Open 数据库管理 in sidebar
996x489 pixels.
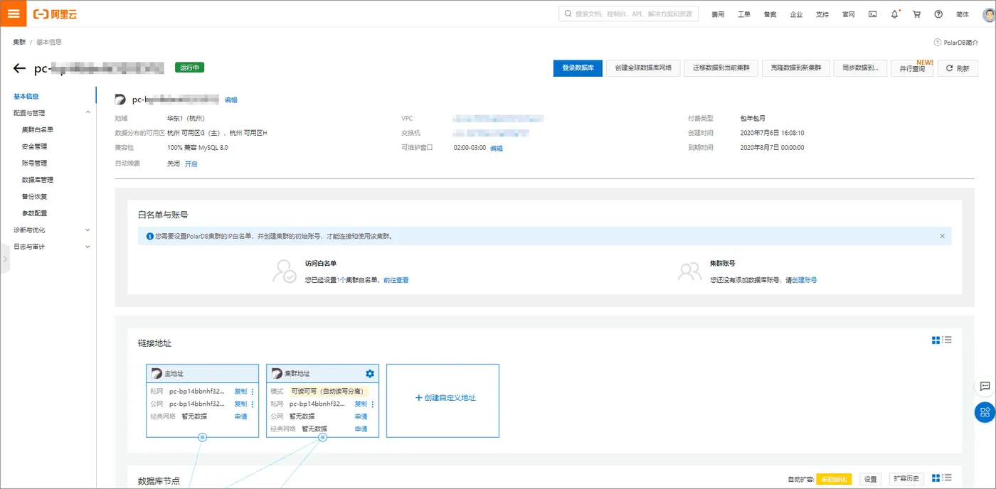point(38,180)
